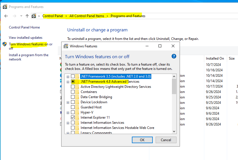Viewport: 238px width, 160px height.
Task: Sort by the Size column header
Action: pos(232,58)
